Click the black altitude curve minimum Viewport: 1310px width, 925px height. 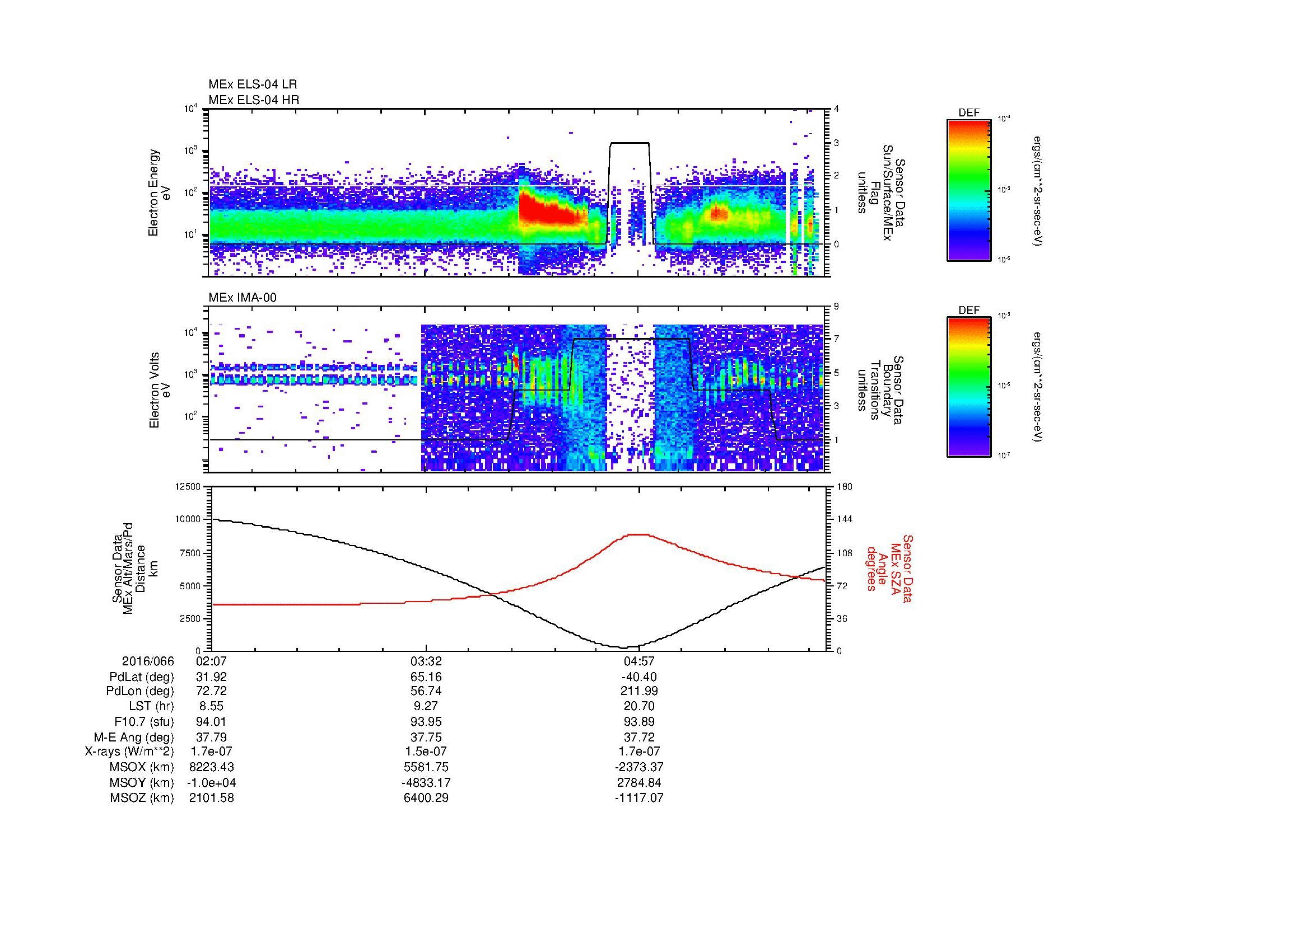click(x=623, y=647)
